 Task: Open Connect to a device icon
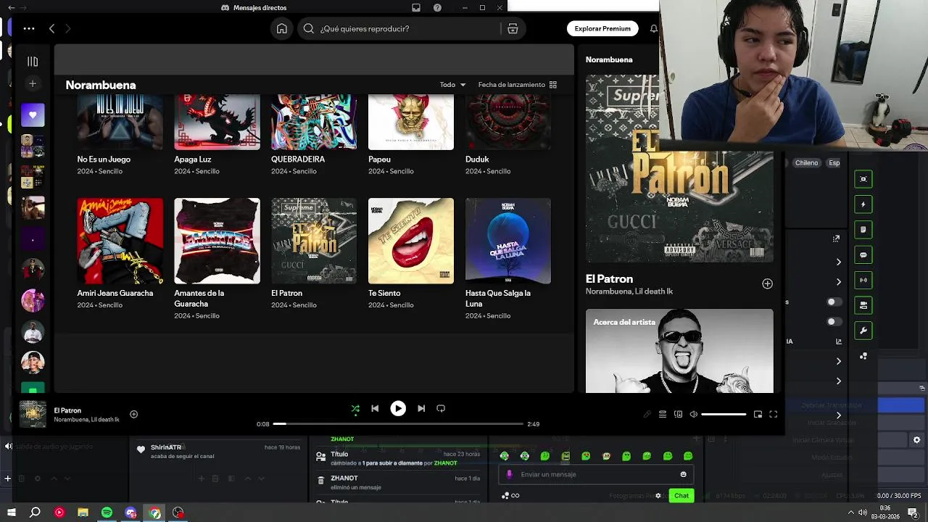tap(678, 414)
